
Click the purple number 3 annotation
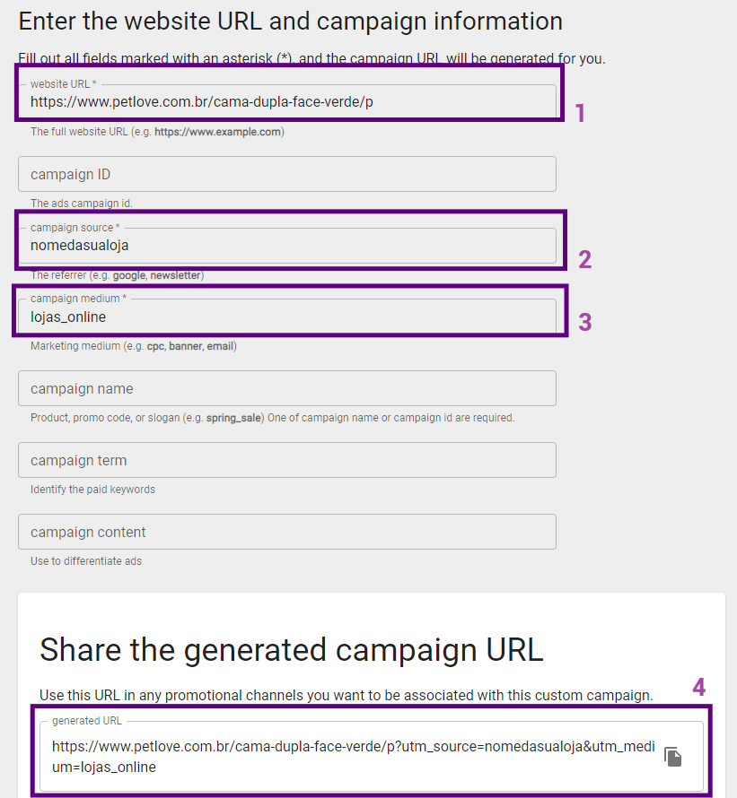[x=584, y=323]
